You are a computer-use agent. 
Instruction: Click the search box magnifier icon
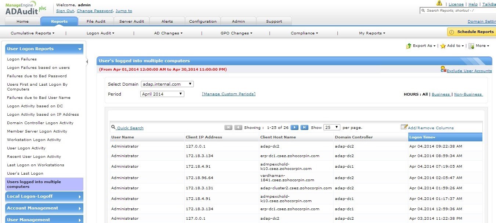(x=423, y=11)
